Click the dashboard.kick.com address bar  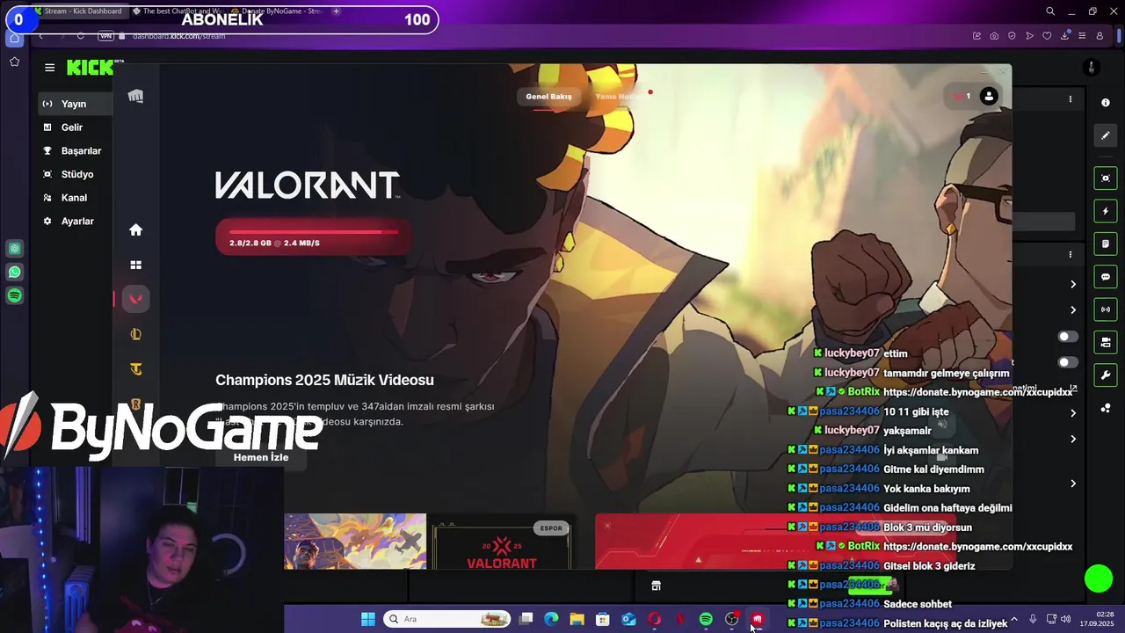pyautogui.click(x=179, y=36)
